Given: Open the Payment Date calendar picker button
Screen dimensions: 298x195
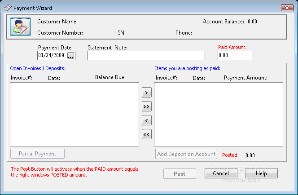Looking at the screenshot, I should tap(71, 55).
